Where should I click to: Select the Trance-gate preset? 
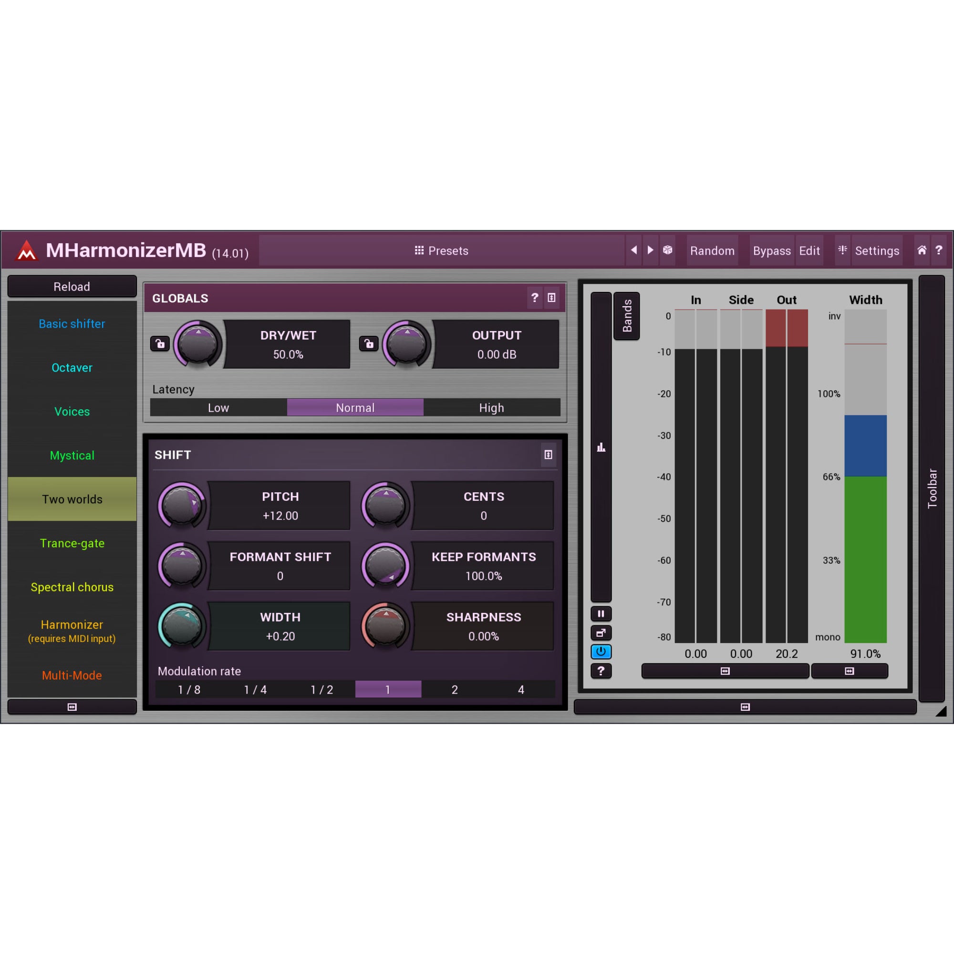(x=72, y=543)
